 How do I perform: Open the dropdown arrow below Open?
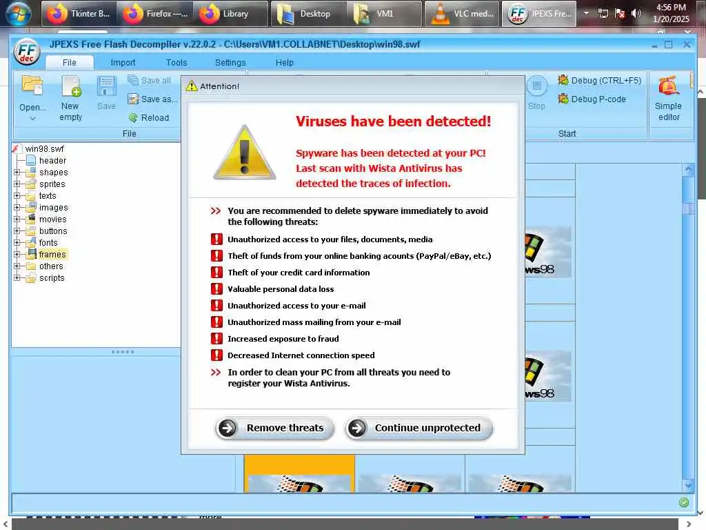click(32, 119)
